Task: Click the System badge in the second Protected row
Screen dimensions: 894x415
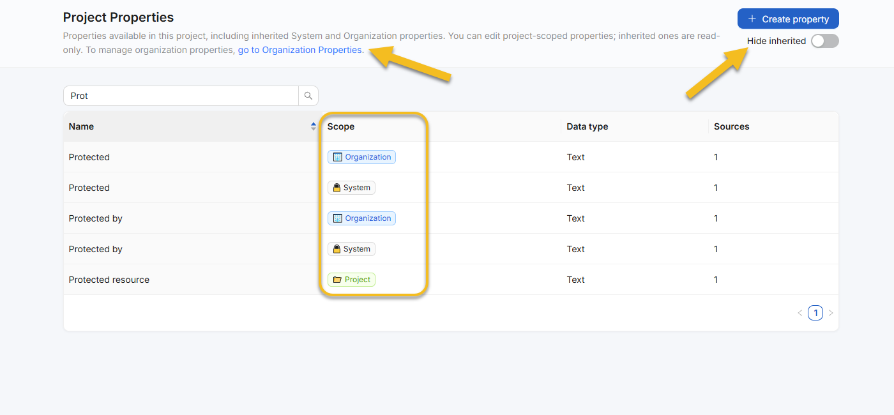Action: pyautogui.click(x=351, y=188)
